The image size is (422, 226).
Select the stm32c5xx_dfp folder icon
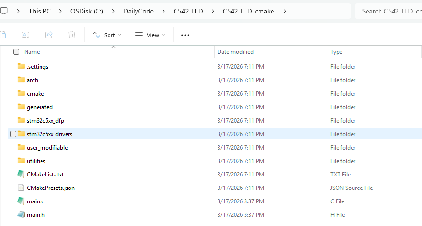21,120
